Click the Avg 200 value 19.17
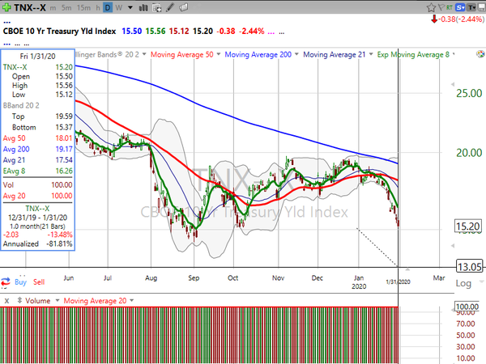This screenshot has height=364, width=486. [64, 149]
